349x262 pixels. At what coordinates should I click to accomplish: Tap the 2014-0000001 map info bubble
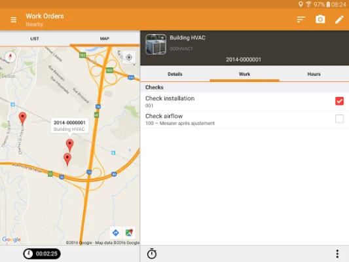pyautogui.click(x=69, y=126)
